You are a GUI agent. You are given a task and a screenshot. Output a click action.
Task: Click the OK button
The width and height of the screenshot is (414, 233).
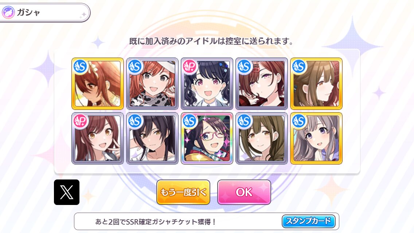(x=244, y=192)
